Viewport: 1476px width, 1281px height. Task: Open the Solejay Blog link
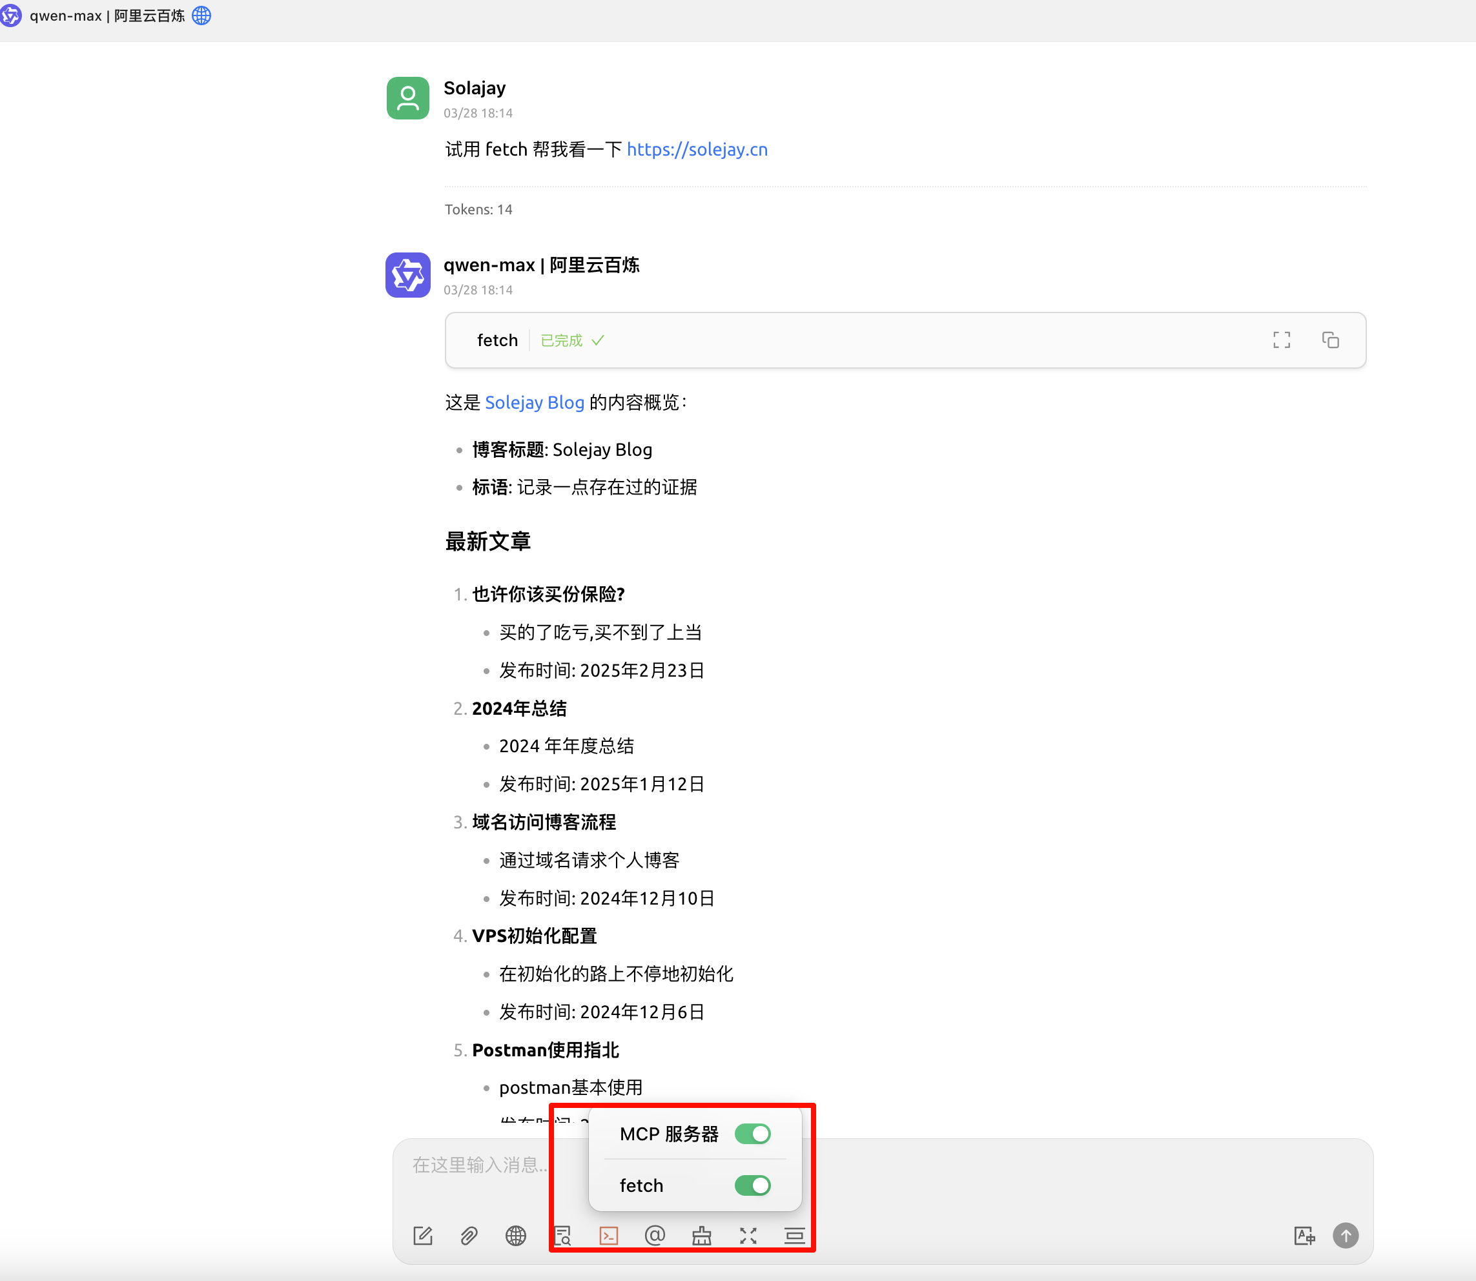[x=535, y=402]
